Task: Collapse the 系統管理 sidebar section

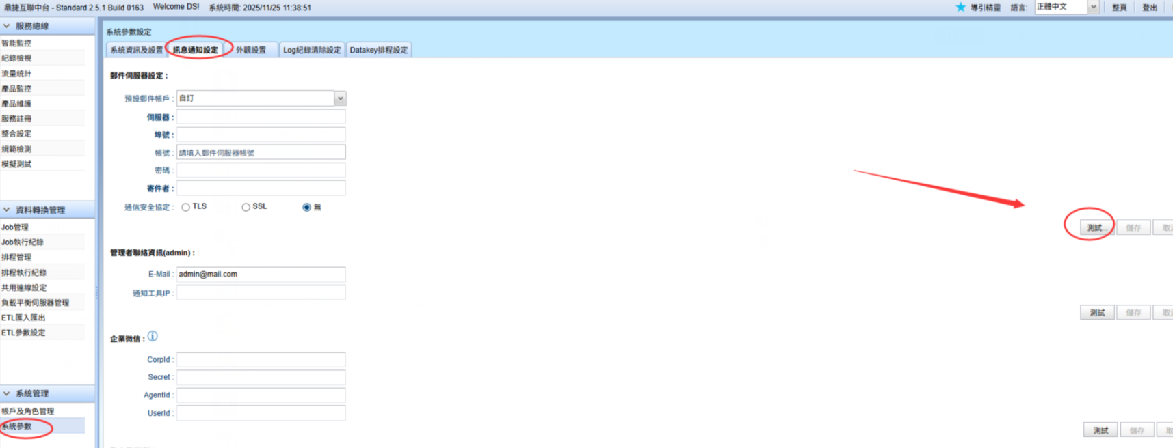Action: (x=7, y=393)
